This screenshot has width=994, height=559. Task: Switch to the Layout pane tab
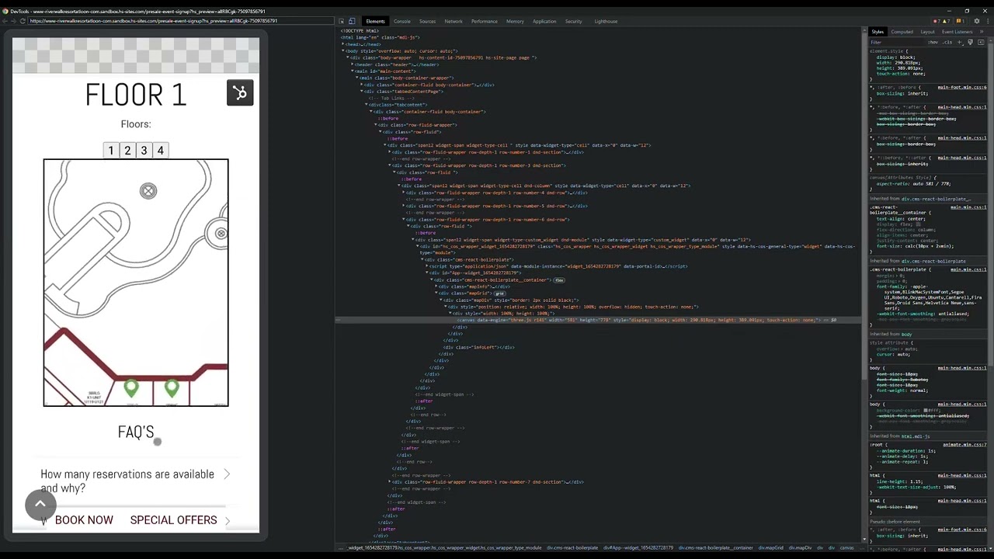(x=927, y=32)
